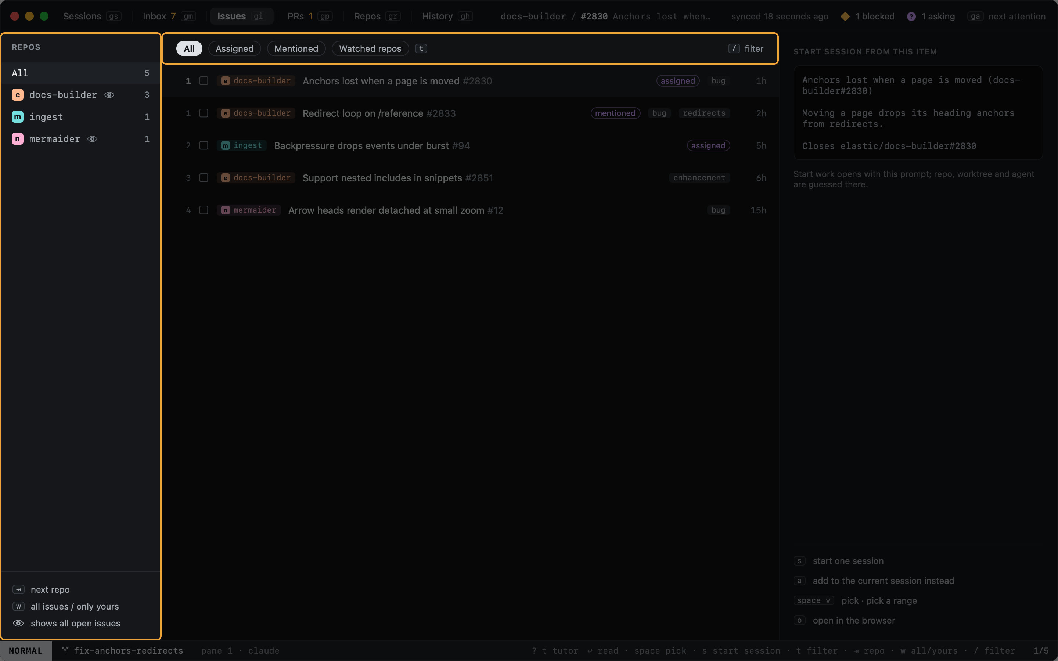Image resolution: width=1058 pixels, height=661 pixels.
Task: Click the orange 'e' docs-builder repo icon in sidebar
Action: click(x=18, y=95)
